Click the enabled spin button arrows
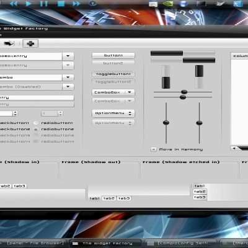The image size is (248, 248). point(15,113)
